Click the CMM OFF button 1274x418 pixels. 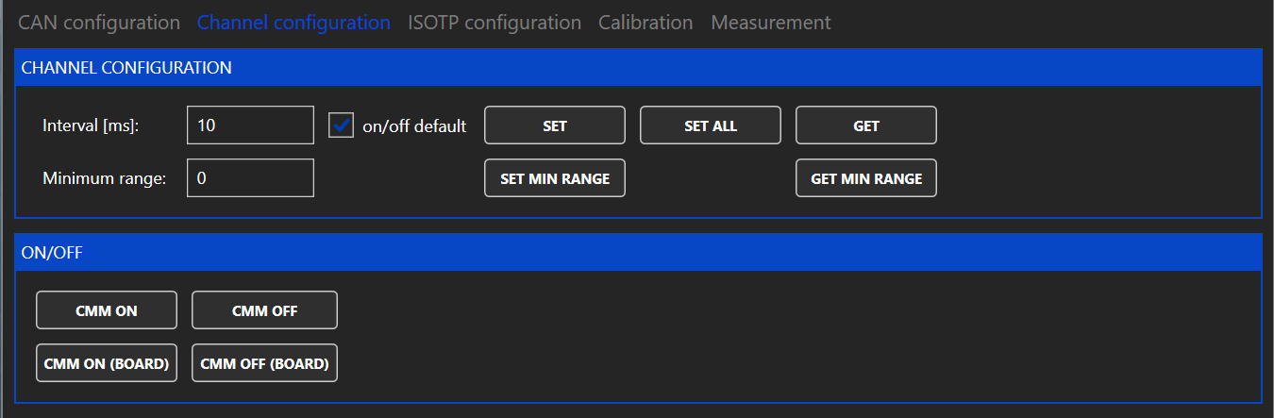[x=264, y=310]
